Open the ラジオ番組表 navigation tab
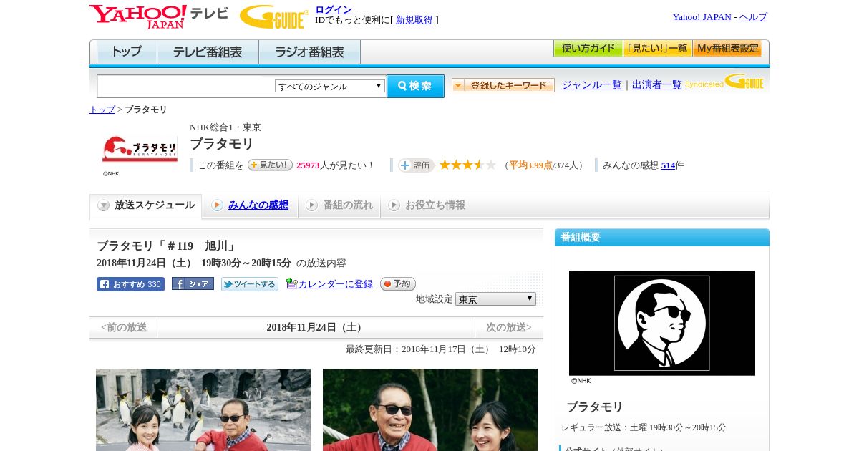859x451 pixels. pos(309,52)
